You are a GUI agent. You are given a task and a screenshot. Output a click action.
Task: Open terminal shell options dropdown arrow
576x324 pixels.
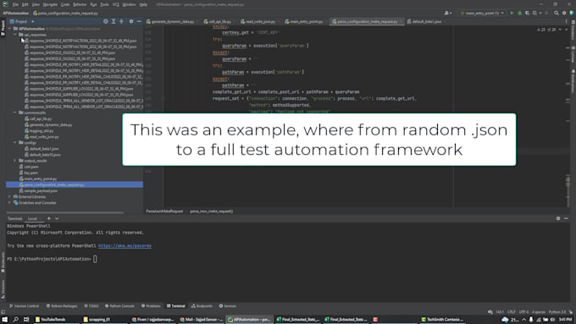pos(57,218)
